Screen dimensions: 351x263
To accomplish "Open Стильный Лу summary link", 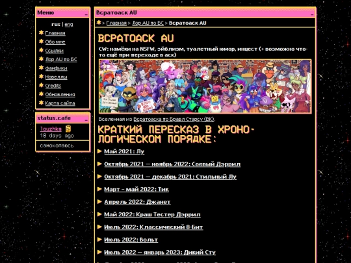I will click(x=170, y=177).
